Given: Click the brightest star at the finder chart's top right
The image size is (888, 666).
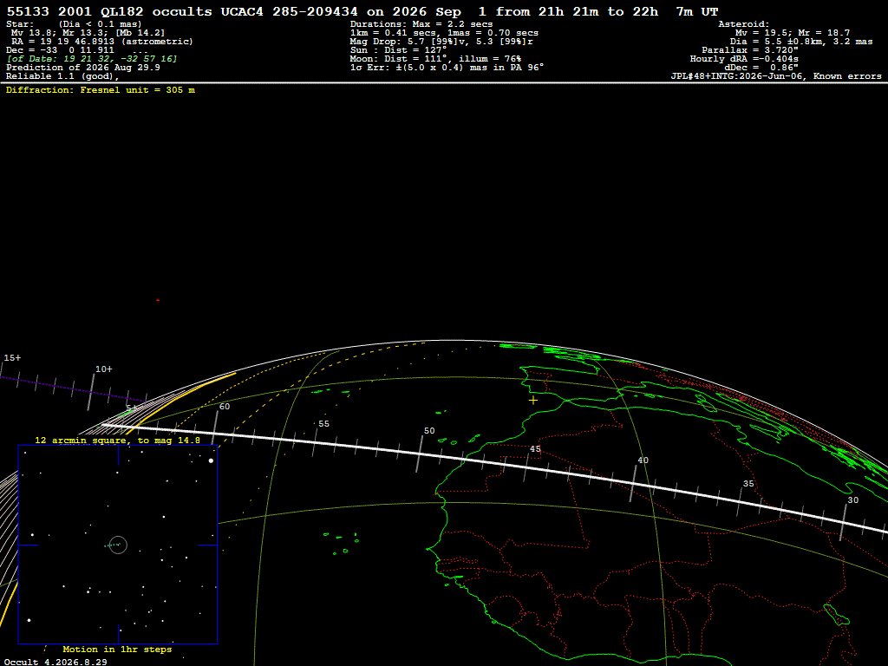Looking at the screenshot, I should pyautogui.click(x=212, y=460).
